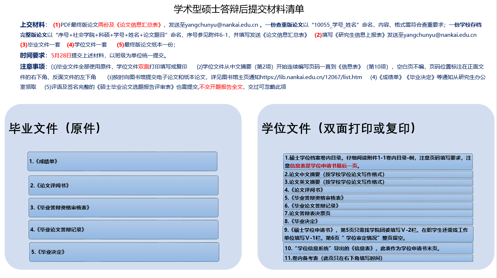The image size is (497, 278).
Task: Click the page title 学术型硕士答辩后提交材料清单
Action: click(239, 9)
